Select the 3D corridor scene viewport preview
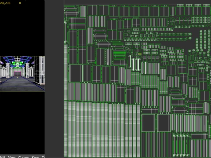 tap(22, 74)
